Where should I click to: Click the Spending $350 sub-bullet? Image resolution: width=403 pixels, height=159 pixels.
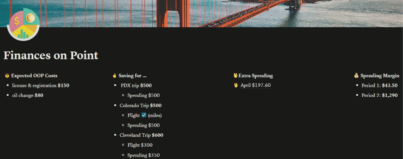click(144, 155)
